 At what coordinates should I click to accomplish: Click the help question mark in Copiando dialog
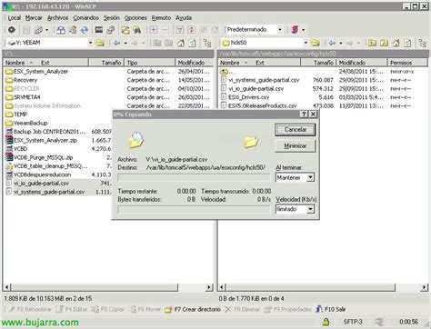click(304, 115)
